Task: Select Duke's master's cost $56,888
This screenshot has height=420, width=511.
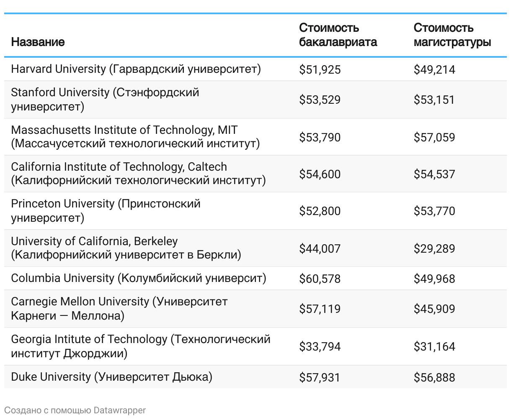Action: (434, 377)
